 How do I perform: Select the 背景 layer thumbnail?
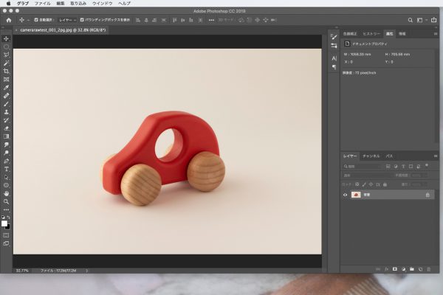click(x=356, y=195)
